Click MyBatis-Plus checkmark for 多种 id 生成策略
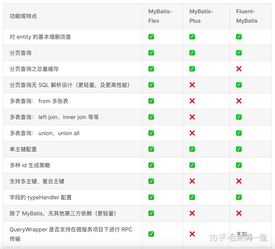275x249 pixels. (192, 165)
